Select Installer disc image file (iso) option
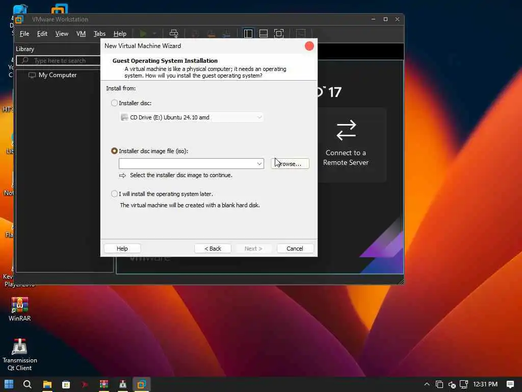The image size is (522, 392). (114, 151)
